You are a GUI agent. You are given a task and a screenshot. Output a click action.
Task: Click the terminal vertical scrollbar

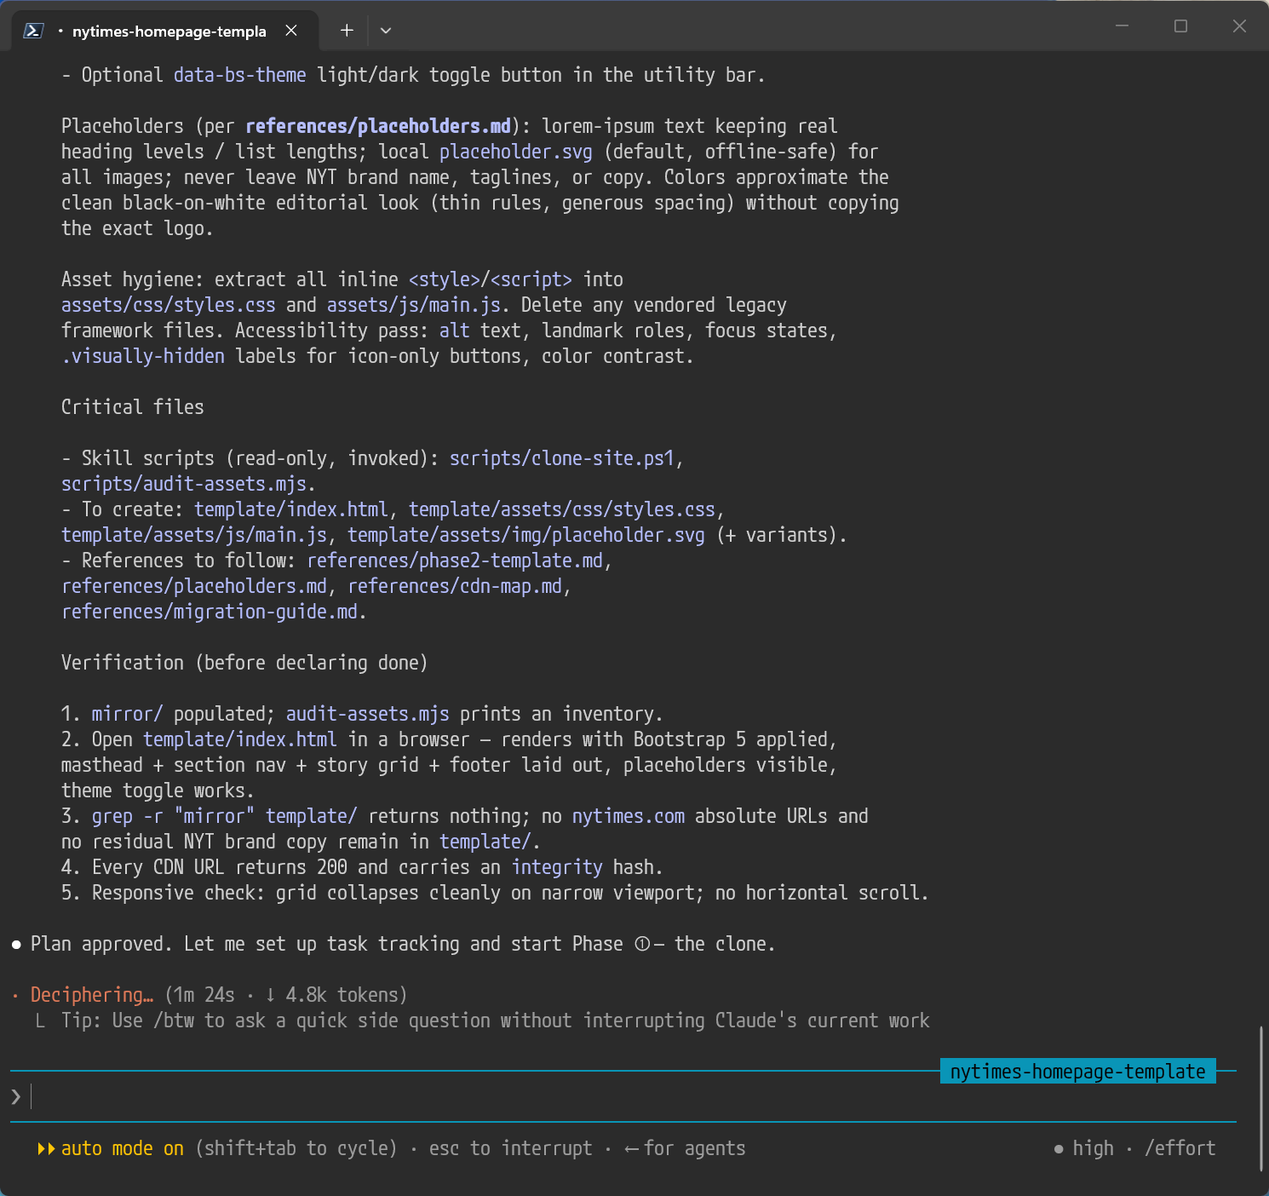click(1260, 1099)
